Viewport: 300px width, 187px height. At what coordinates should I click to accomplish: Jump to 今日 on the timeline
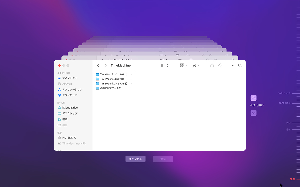[289, 130]
